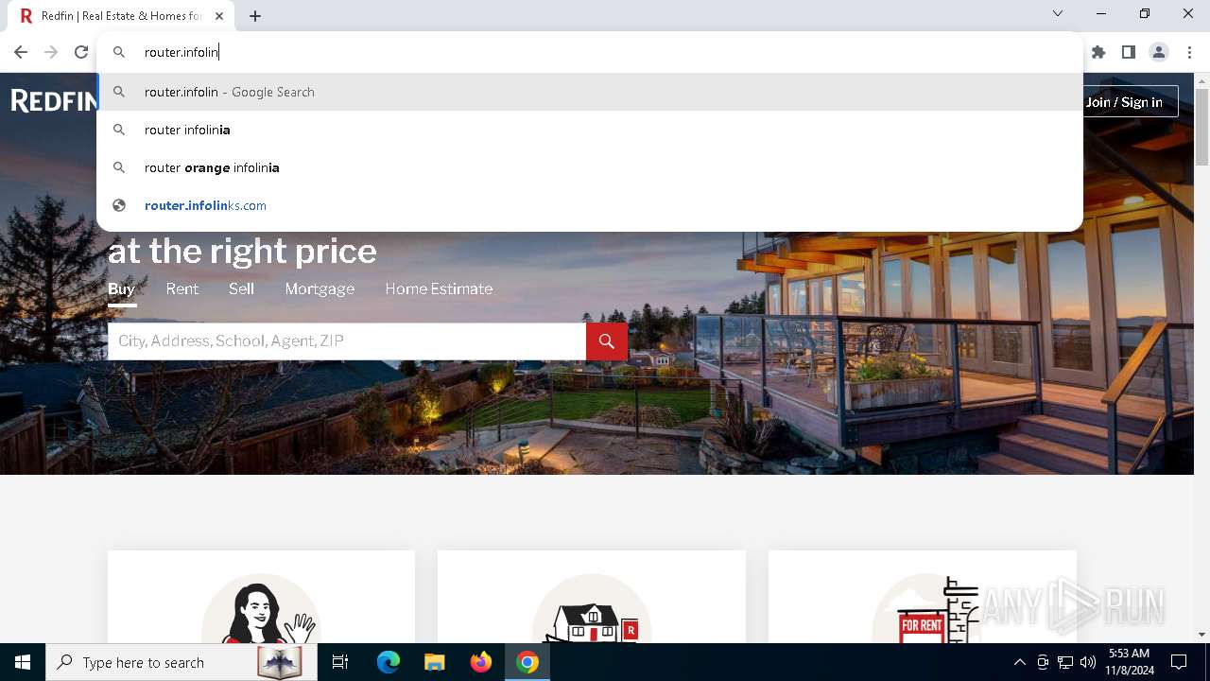This screenshot has width=1210, height=681.
Task: Open the notification center icon
Action: click(x=1179, y=662)
